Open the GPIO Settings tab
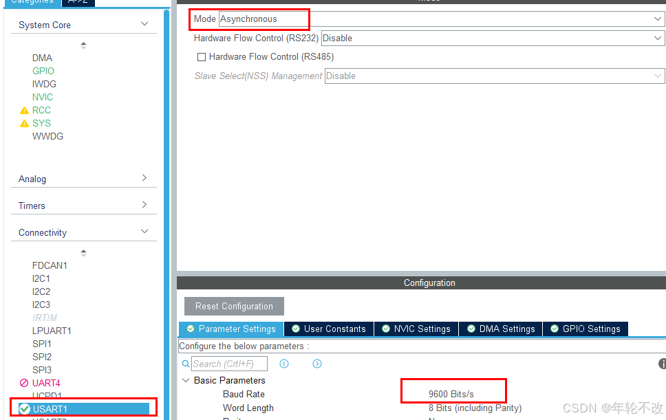Image resolution: width=666 pixels, height=420 pixels. coord(585,329)
